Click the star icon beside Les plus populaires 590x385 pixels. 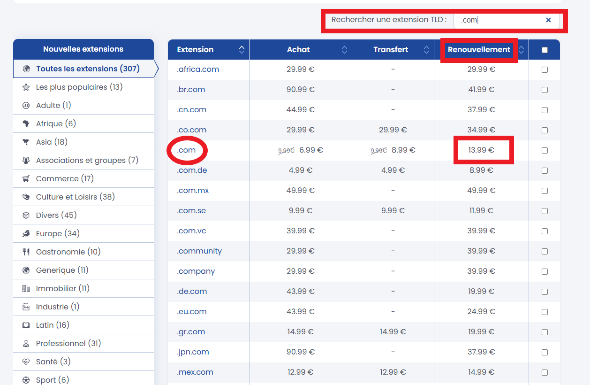point(26,87)
